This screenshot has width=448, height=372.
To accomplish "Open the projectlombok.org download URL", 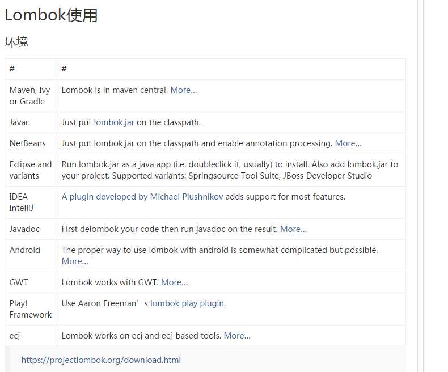I will click(x=101, y=360).
